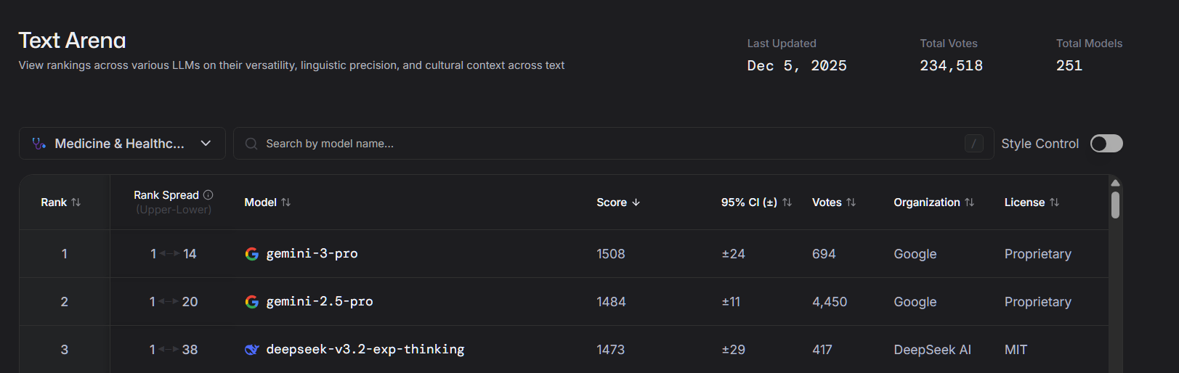Click the Rank Spread info icon
This screenshot has width=1179, height=373.
click(208, 194)
